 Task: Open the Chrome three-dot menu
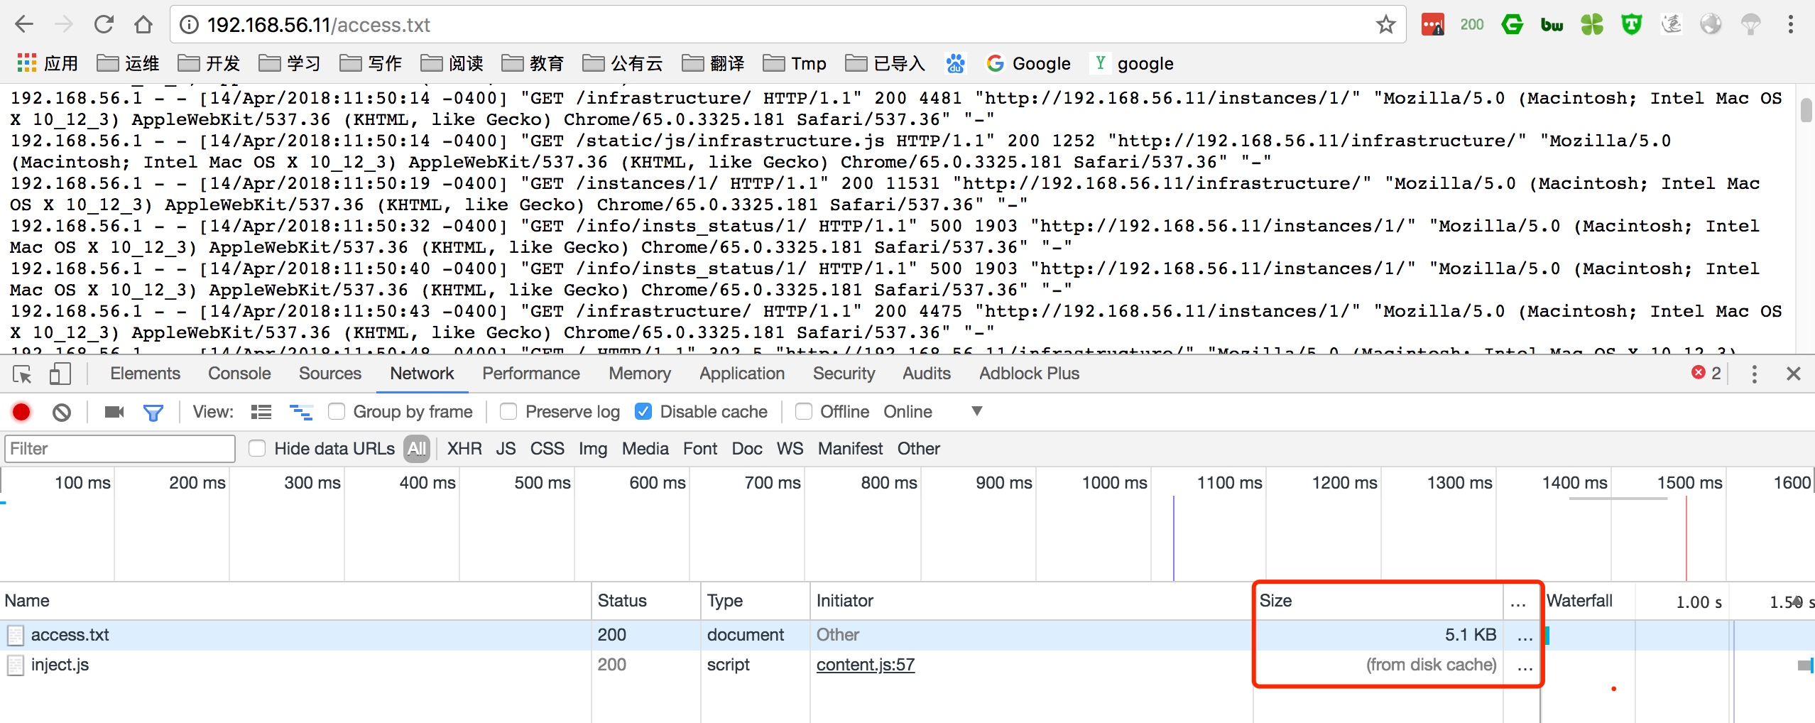click(x=1790, y=25)
